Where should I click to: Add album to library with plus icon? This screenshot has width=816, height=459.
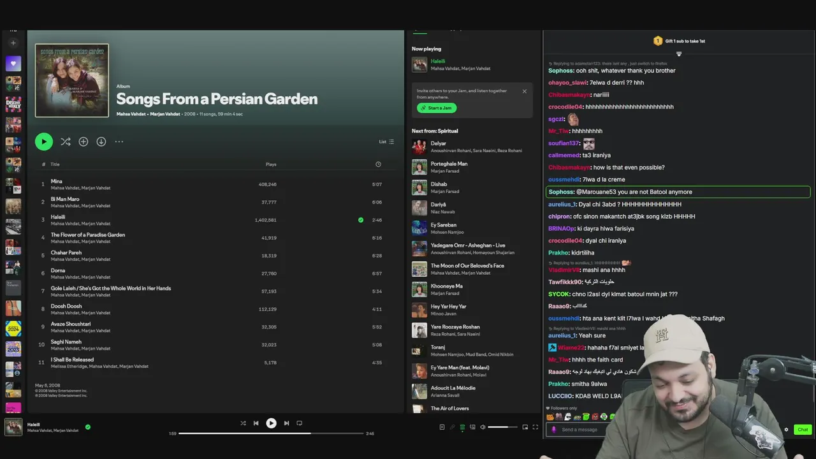[84, 142]
